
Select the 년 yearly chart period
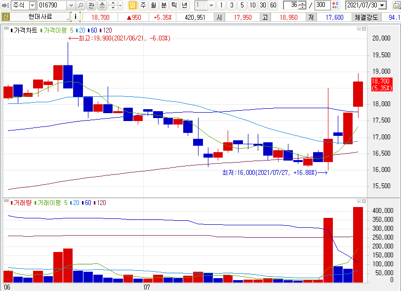click(184, 5)
